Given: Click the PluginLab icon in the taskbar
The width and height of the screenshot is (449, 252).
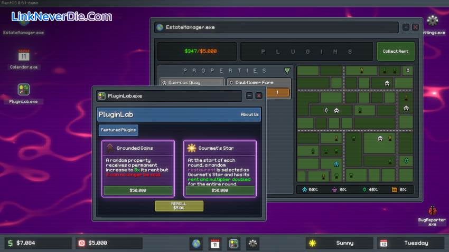Looking at the screenshot, I should tap(234, 243).
